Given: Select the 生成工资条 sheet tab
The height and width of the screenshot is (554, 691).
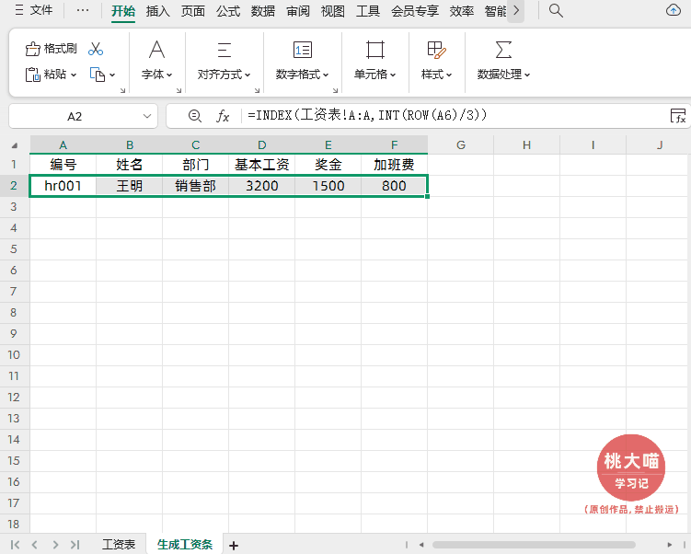Looking at the screenshot, I should (185, 545).
